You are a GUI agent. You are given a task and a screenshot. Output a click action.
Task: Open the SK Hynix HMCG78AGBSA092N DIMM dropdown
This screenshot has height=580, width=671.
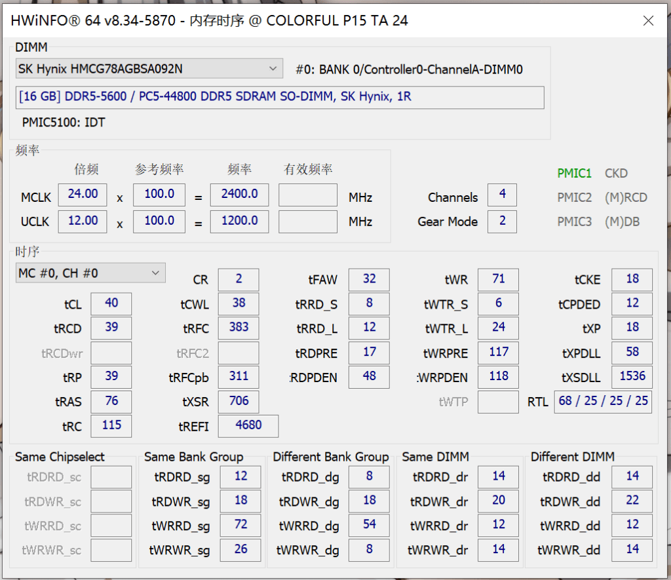149,69
